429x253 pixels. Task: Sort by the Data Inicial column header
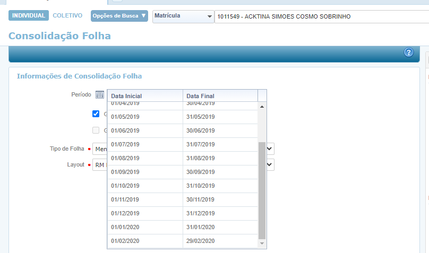[145, 96]
